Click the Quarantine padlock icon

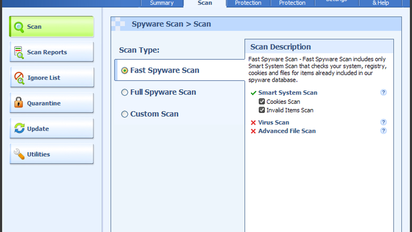pos(19,102)
